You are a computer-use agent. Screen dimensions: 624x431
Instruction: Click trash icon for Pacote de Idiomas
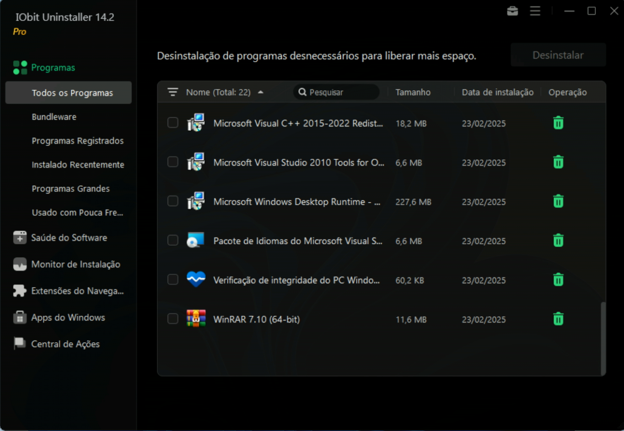pyautogui.click(x=558, y=241)
